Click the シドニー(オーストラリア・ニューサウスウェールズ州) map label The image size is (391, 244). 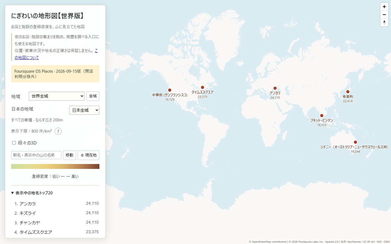[x=355, y=147]
